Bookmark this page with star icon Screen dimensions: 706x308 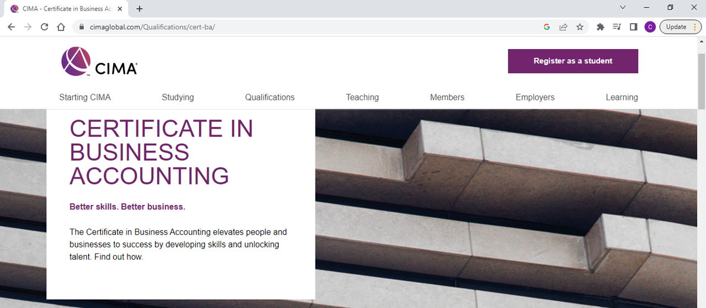580,27
